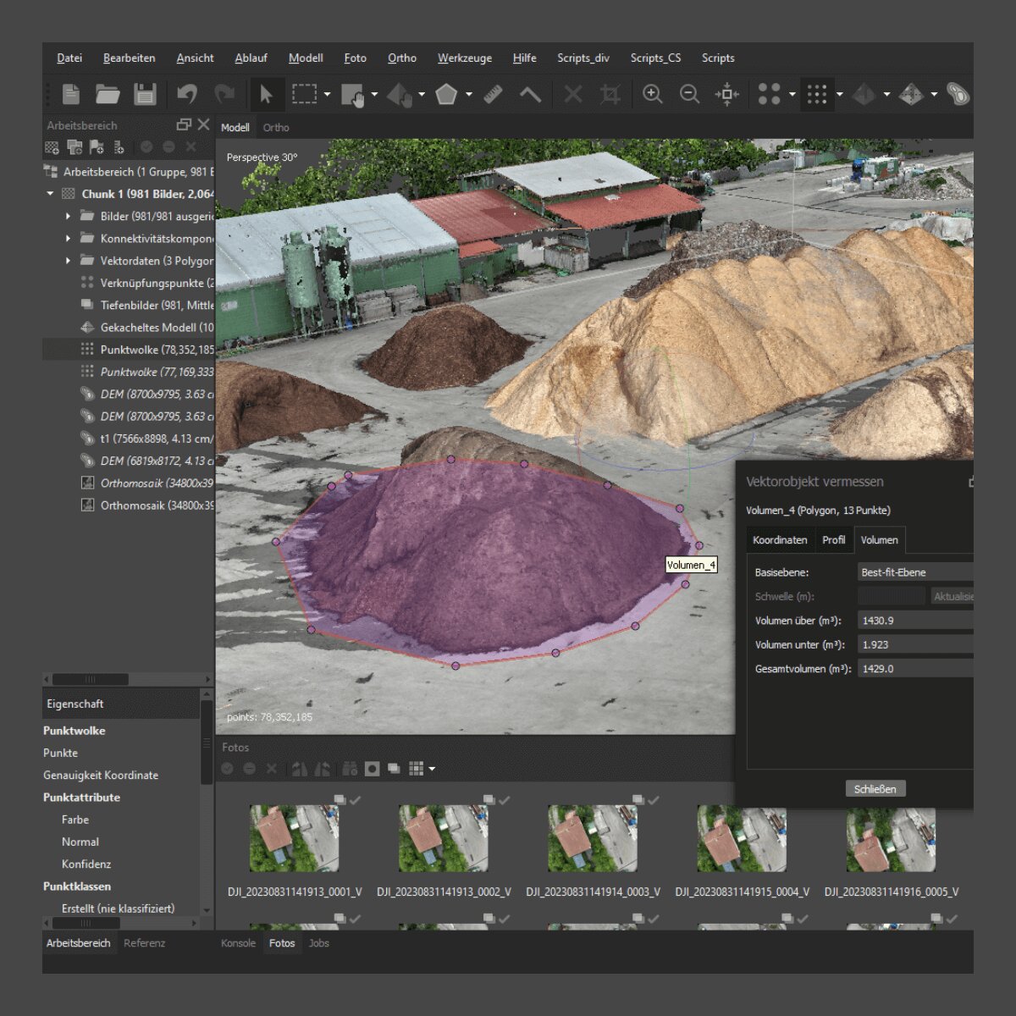The height and width of the screenshot is (1016, 1016).
Task: Click the Reset View crosshair icon
Action: point(726,94)
